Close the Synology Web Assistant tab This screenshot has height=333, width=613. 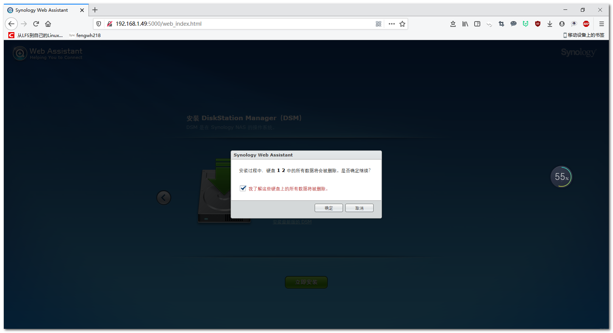pyautogui.click(x=82, y=10)
